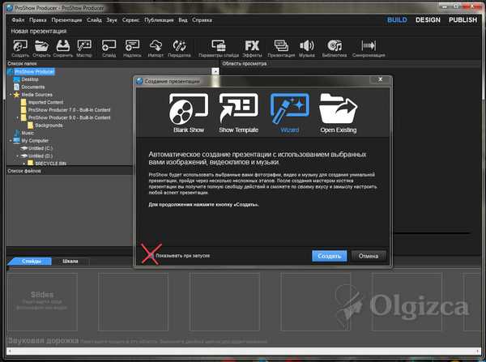Collapse the Untitled (D:) drive node

(x=17, y=155)
